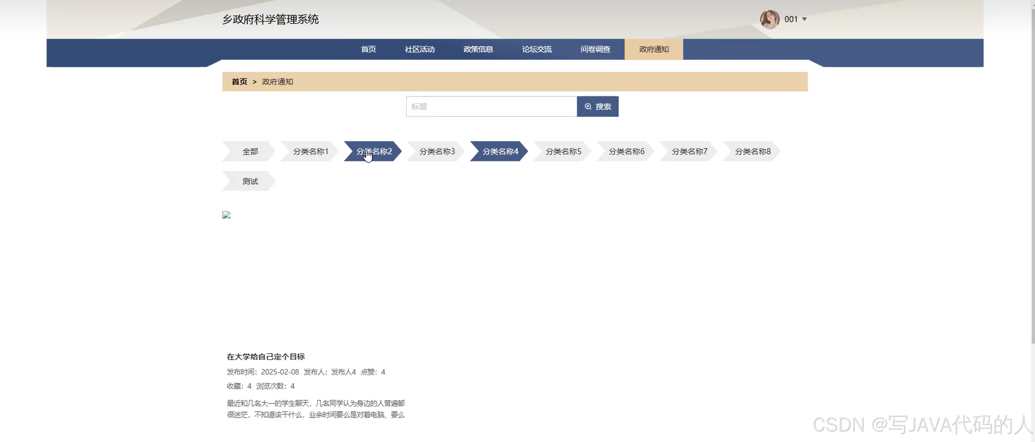Click the user avatar picture
Screen dimensions: 1035x442
click(769, 19)
